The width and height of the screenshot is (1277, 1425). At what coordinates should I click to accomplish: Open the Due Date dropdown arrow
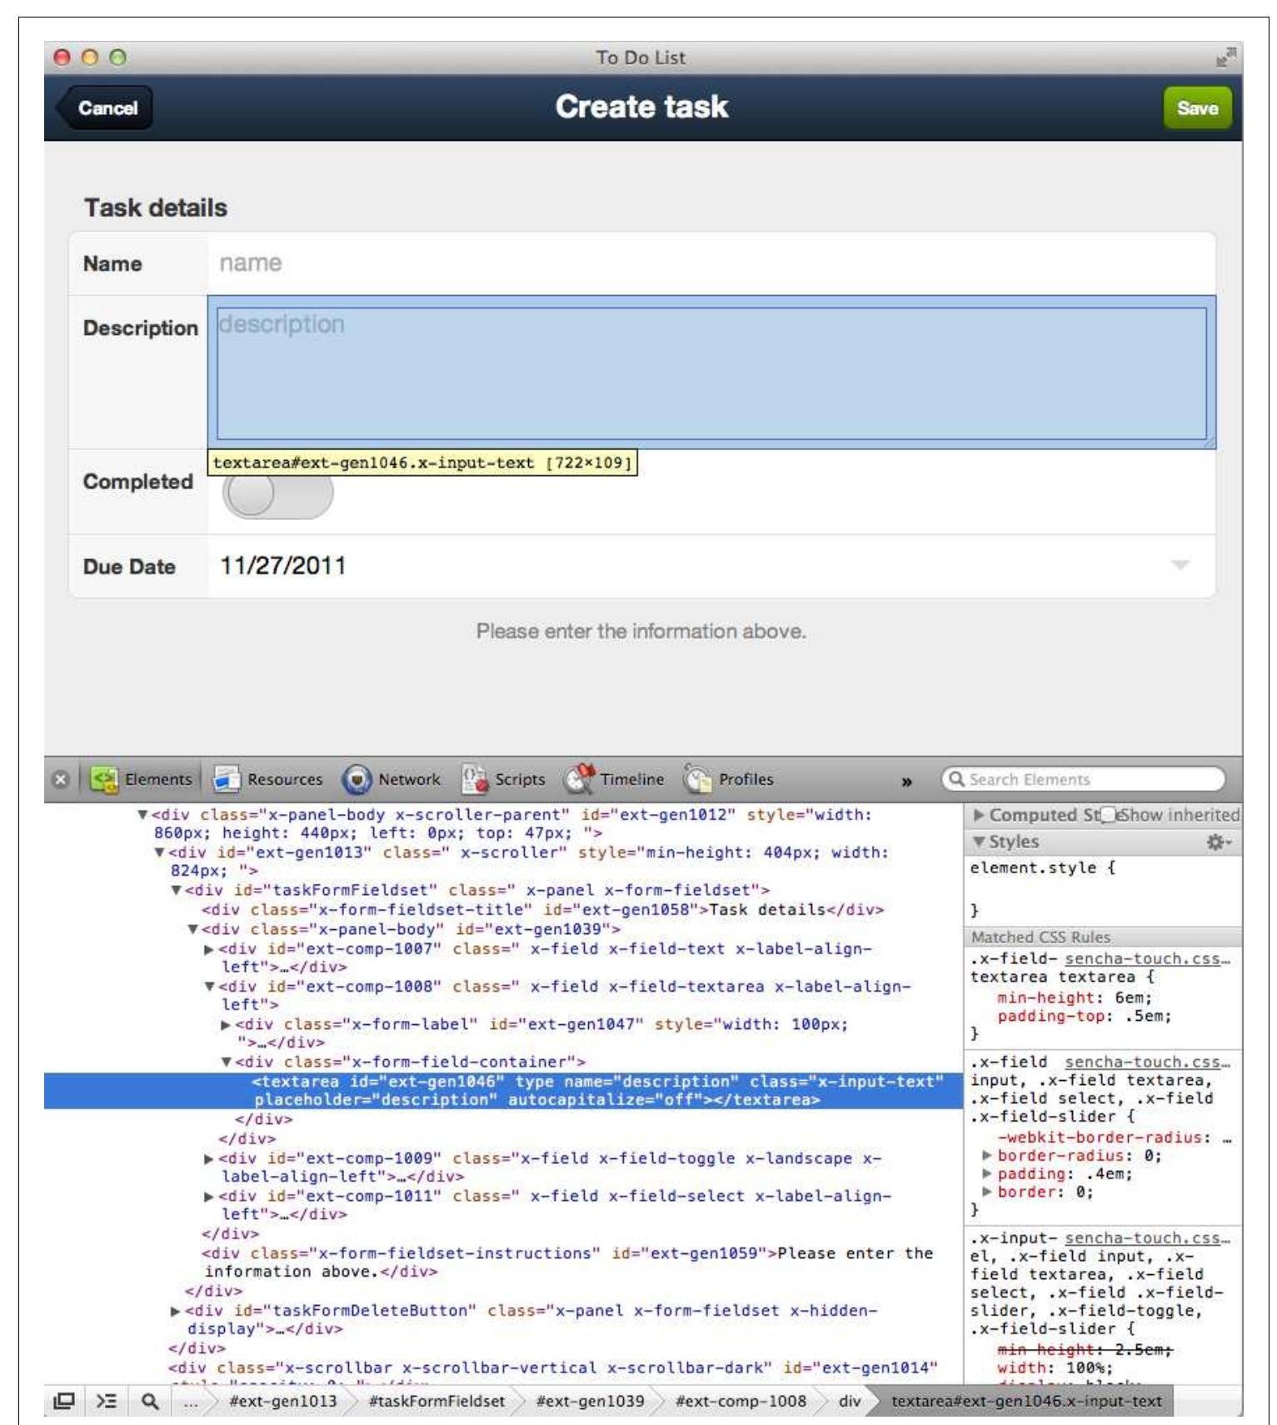tap(1180, 565)
